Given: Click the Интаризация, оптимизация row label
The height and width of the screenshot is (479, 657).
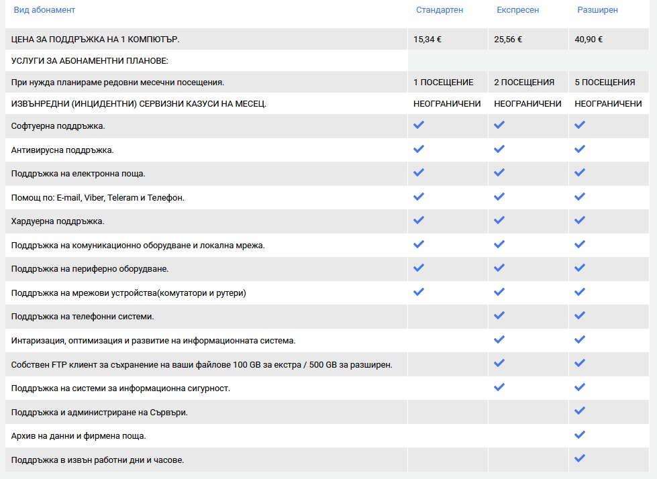Looking at the screenshot, I should click(154, 341).
